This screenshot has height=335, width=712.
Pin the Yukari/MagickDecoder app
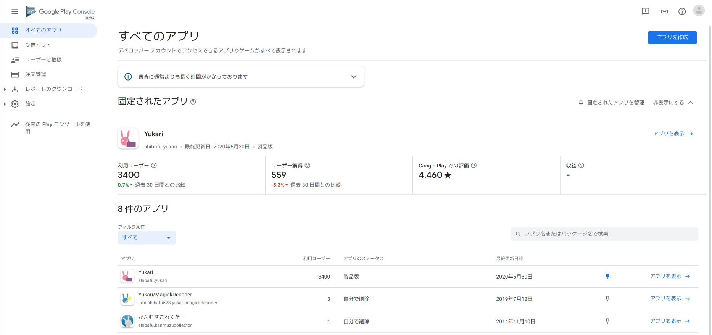pyautogui.click(x=607, y=299)
